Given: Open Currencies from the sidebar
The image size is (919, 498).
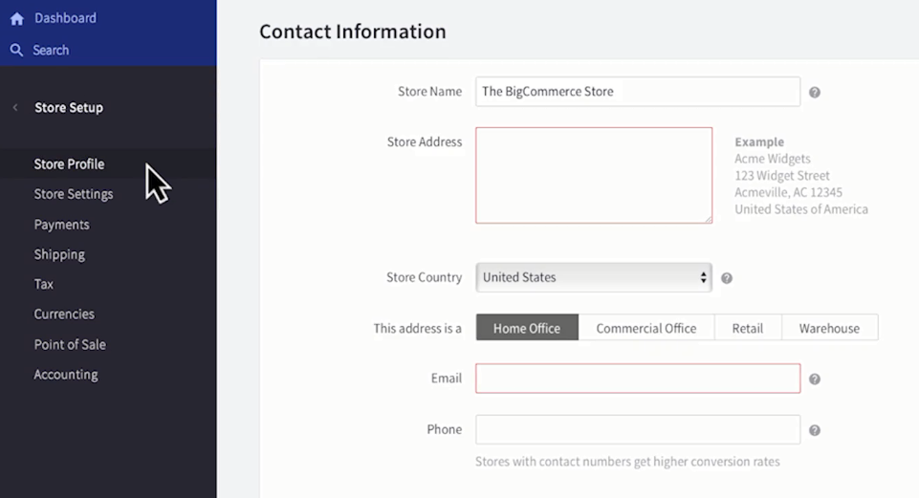Looking at the screenshot, I should click(x=64, y=314).
